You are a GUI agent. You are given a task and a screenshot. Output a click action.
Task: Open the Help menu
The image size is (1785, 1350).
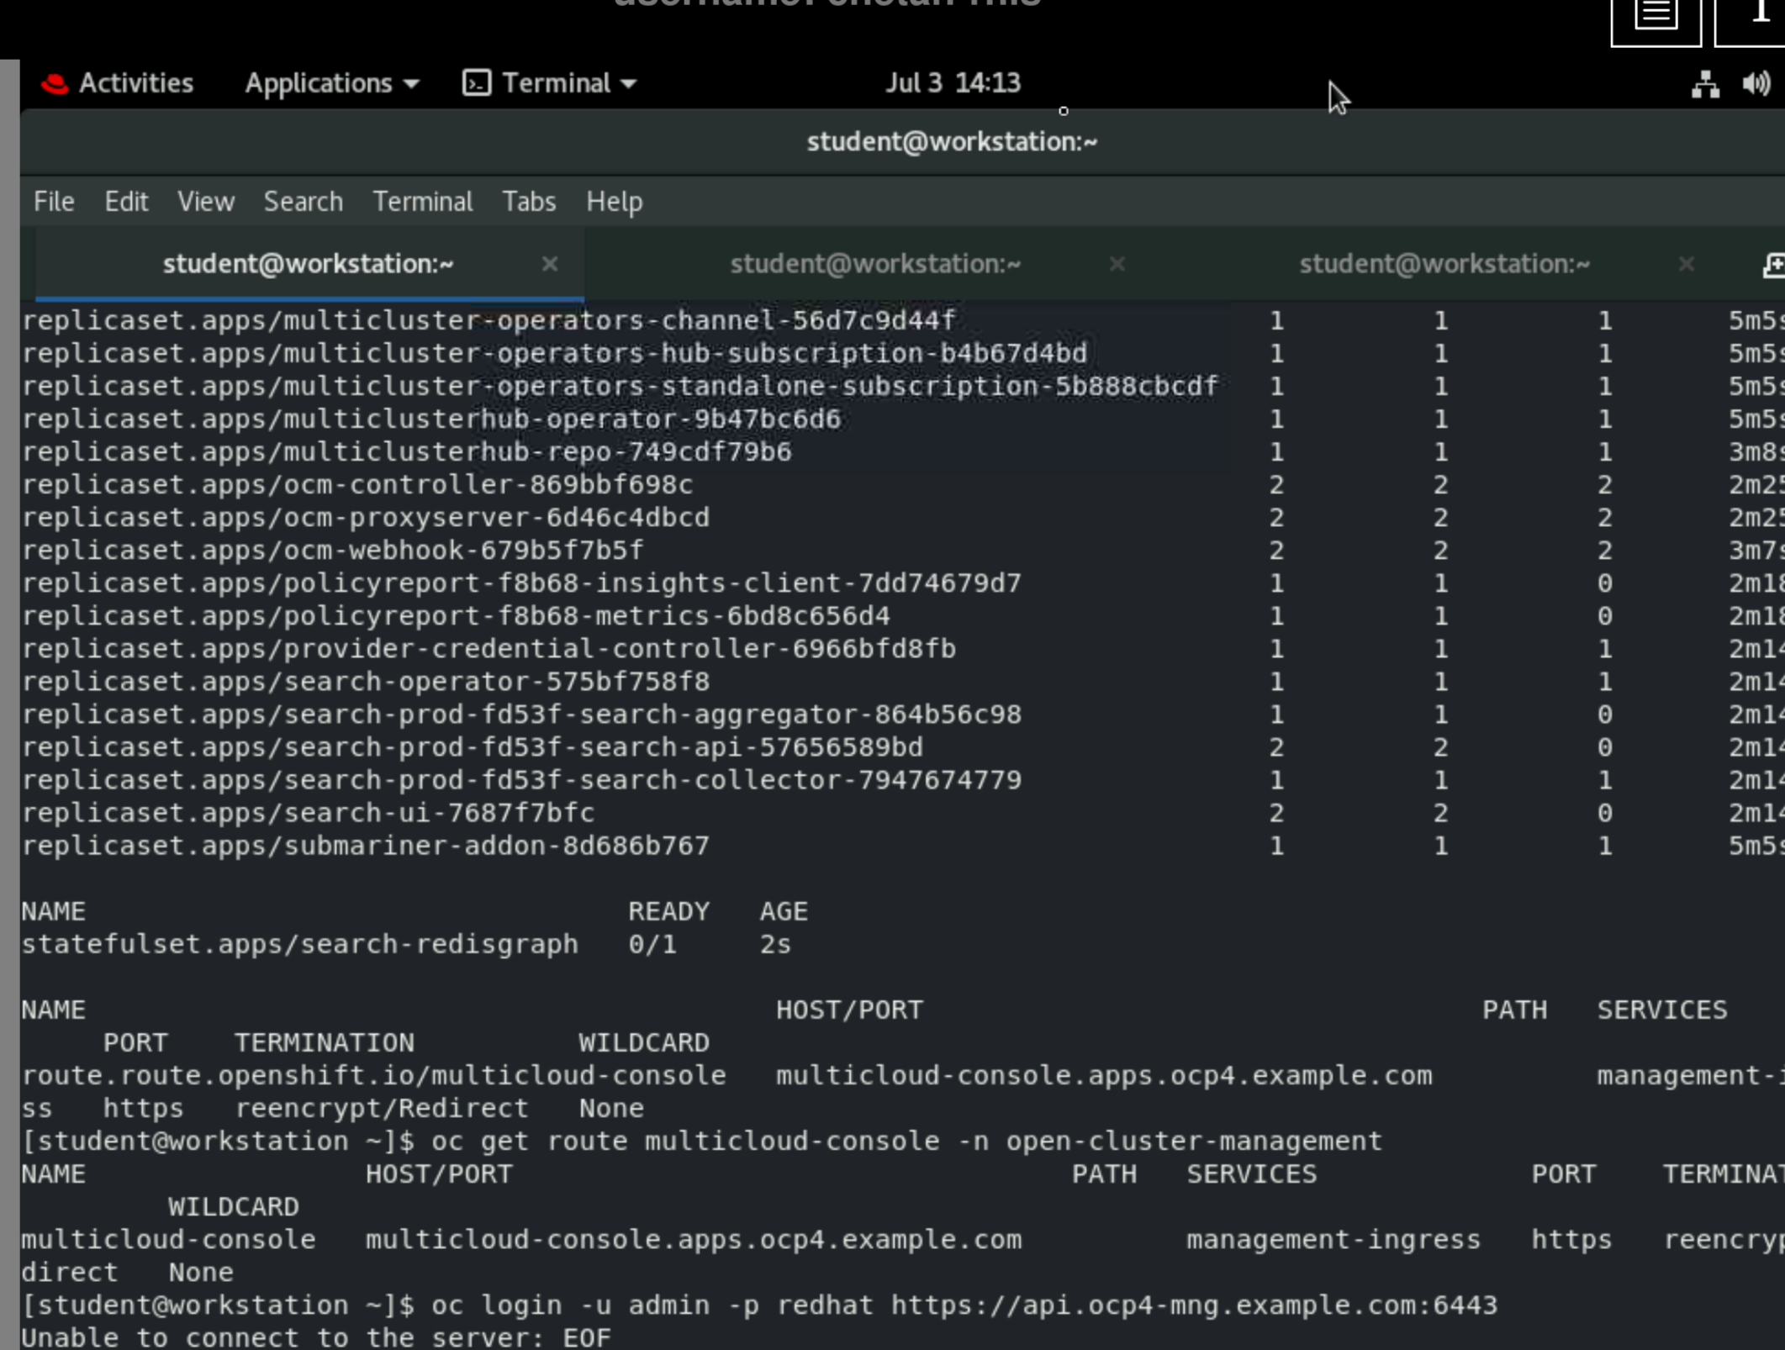coord(614,202)
